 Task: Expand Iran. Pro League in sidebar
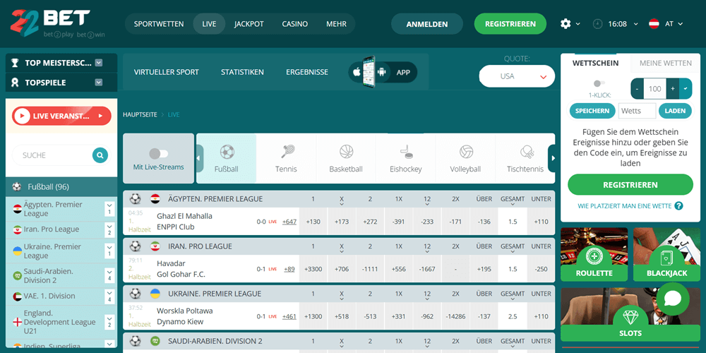[109, 229]
